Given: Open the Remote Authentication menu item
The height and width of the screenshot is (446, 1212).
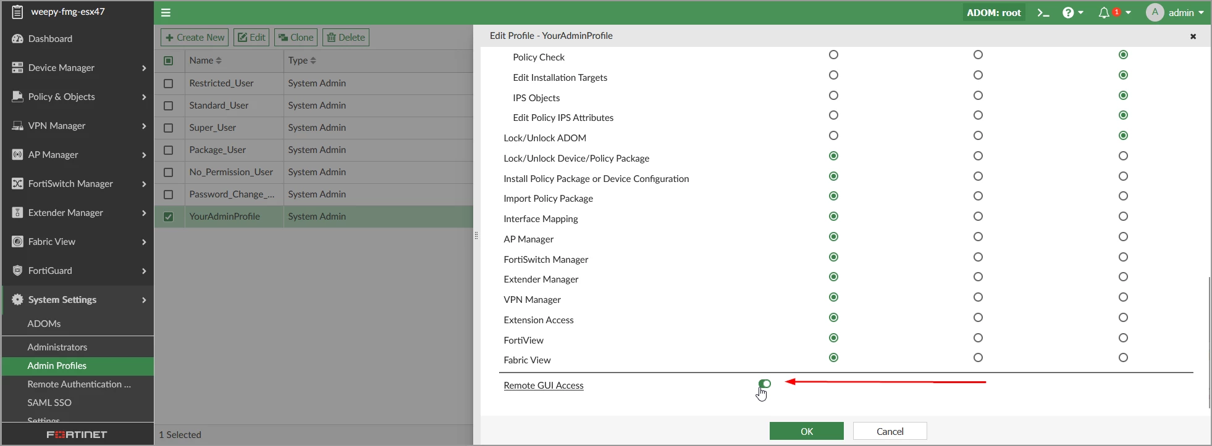Looking at the screenshot, I should (78, 384).
